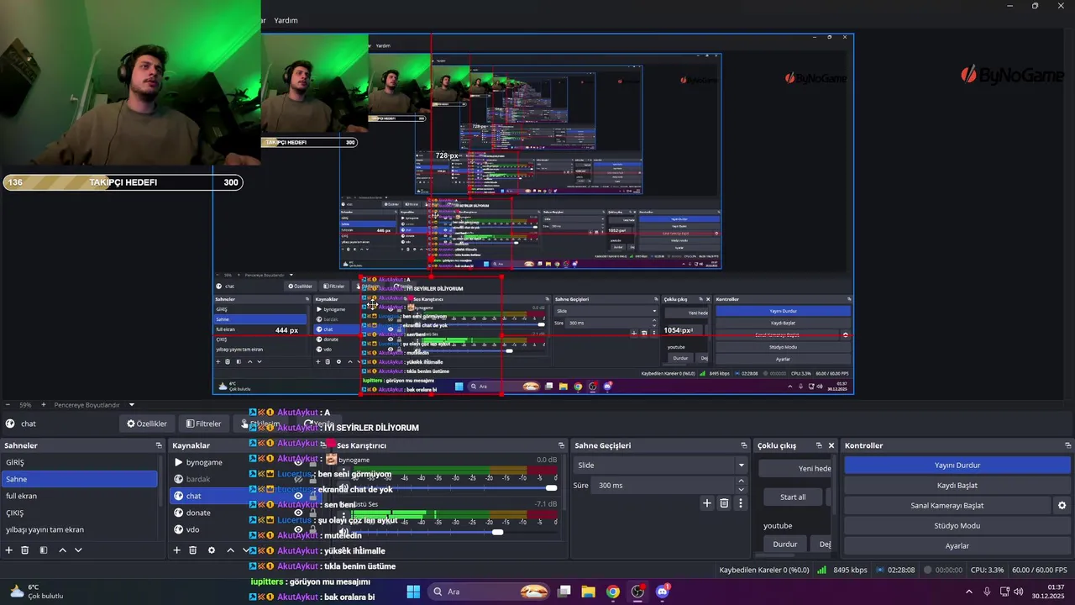Move the selected scene down in Sahneler
1075x605 pixels.
pos(78,550)
